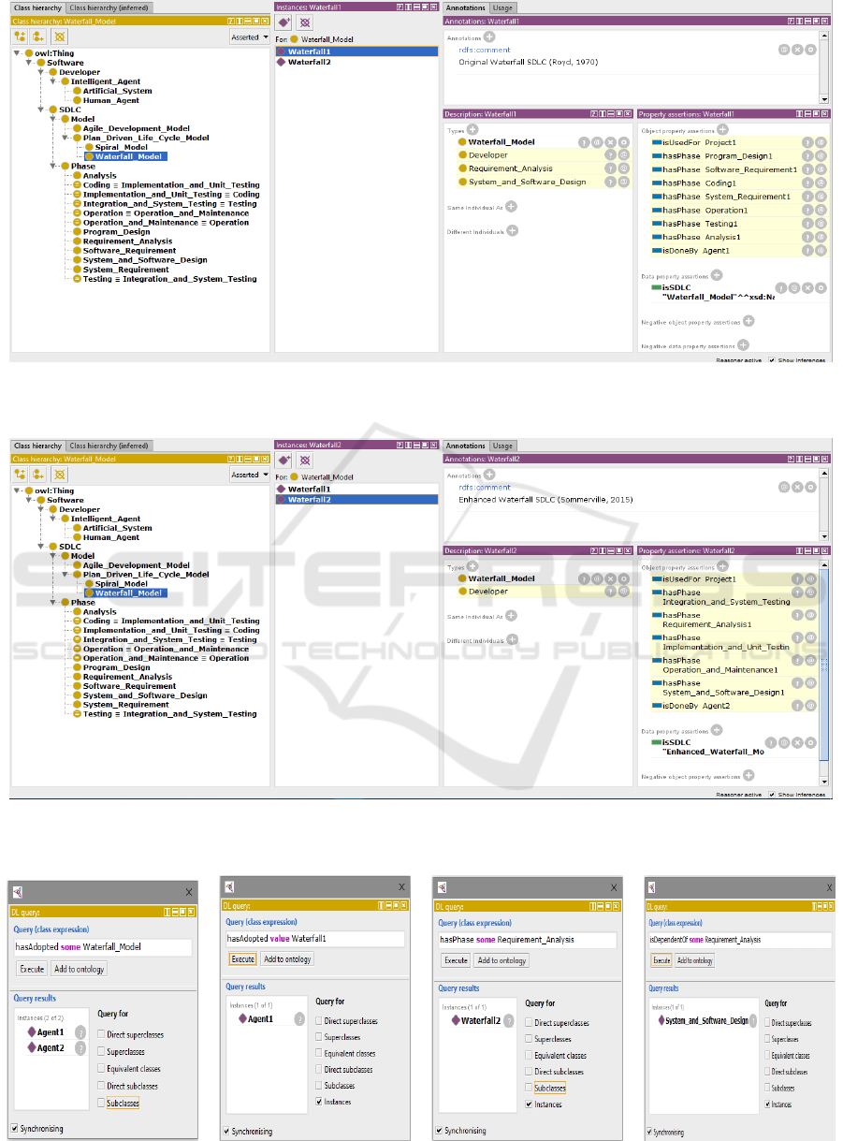Add a type in Description: Waterfall1 panel
Image resolution: width=843 pixels, height=1141 pixels.
[x=472, y=129]
